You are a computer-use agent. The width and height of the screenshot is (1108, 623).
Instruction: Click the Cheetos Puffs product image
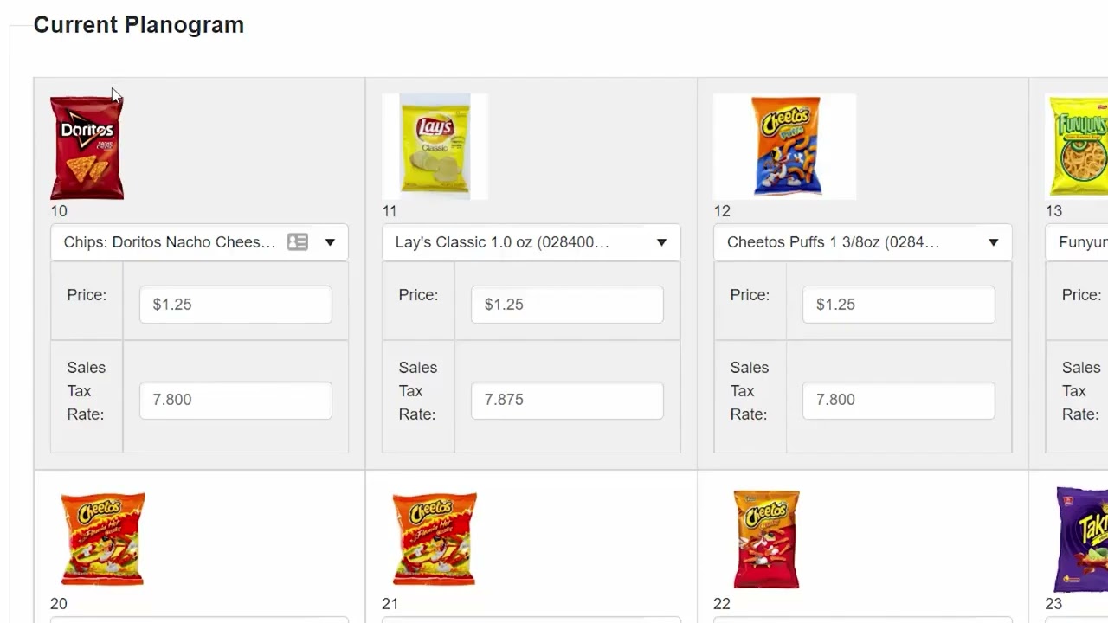coord(785,145)
